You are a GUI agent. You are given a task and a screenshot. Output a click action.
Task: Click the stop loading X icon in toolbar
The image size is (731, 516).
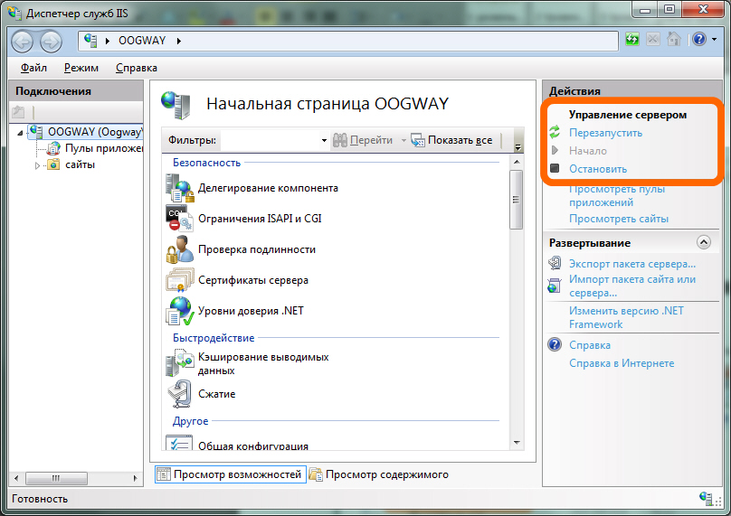(x=653, y=39)
